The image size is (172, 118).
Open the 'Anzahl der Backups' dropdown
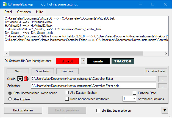click(129, 98)
